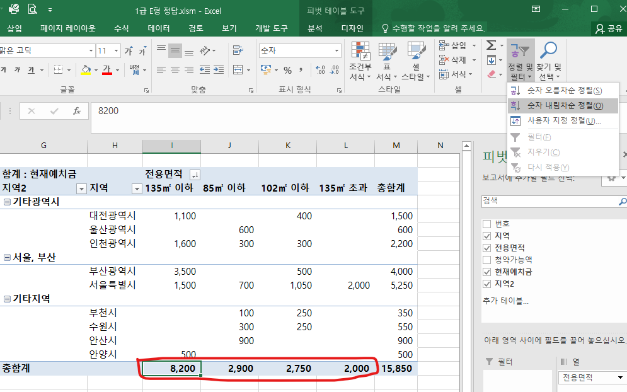This screenshot has height=392, width=627.
Task: Click the percent style icon
Action: (x=287, y=70)
